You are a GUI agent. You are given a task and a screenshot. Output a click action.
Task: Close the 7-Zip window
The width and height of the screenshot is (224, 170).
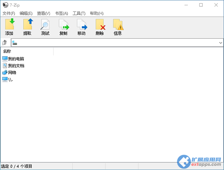pyautogui.click(x=216, y=5)
